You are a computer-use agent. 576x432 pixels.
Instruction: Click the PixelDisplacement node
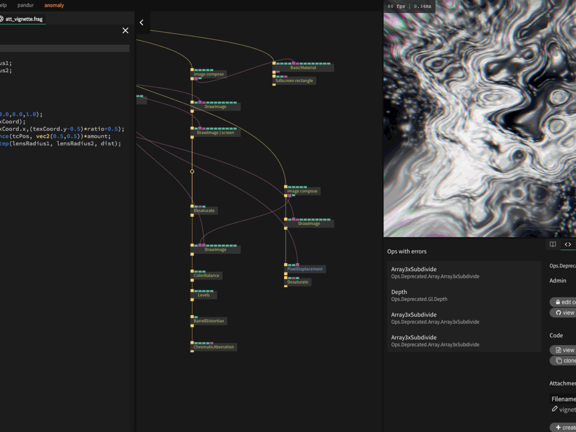click(x=305, y=269)
